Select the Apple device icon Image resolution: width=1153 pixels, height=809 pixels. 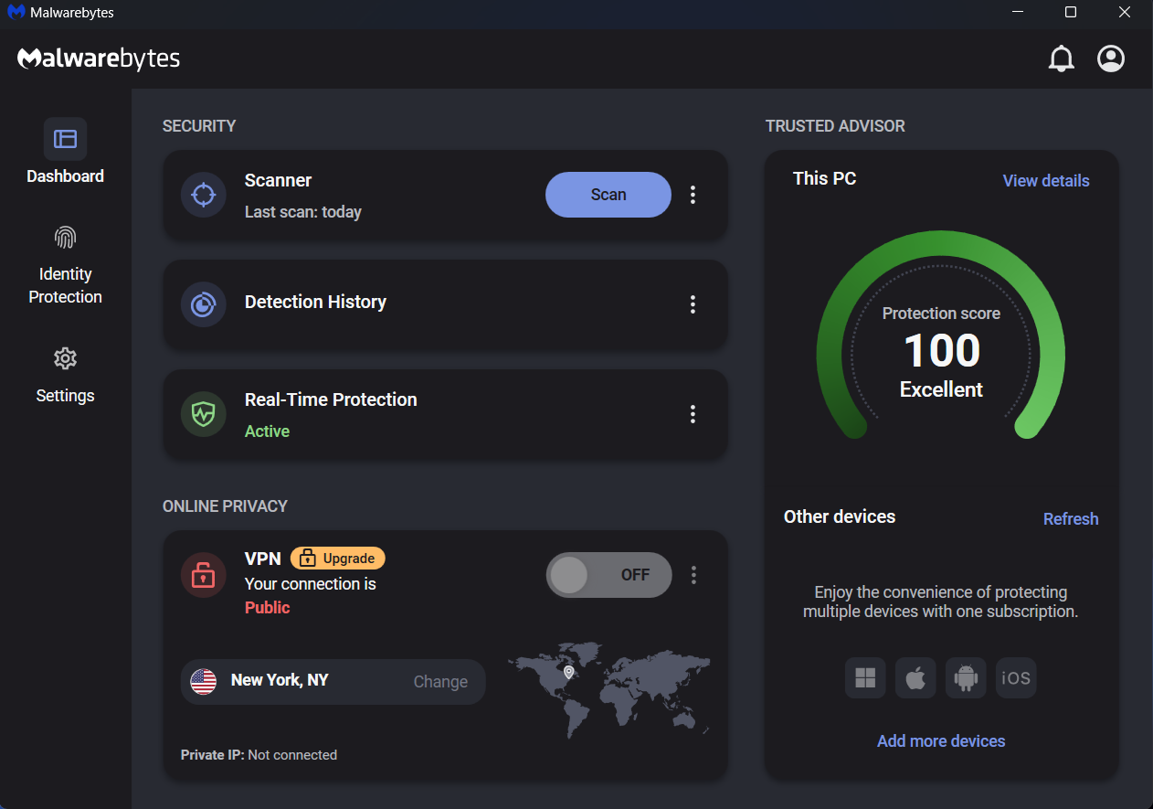click(x=915, y=678)
